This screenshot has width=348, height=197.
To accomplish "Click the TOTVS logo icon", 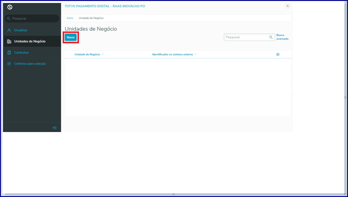I will pos(10,7).
